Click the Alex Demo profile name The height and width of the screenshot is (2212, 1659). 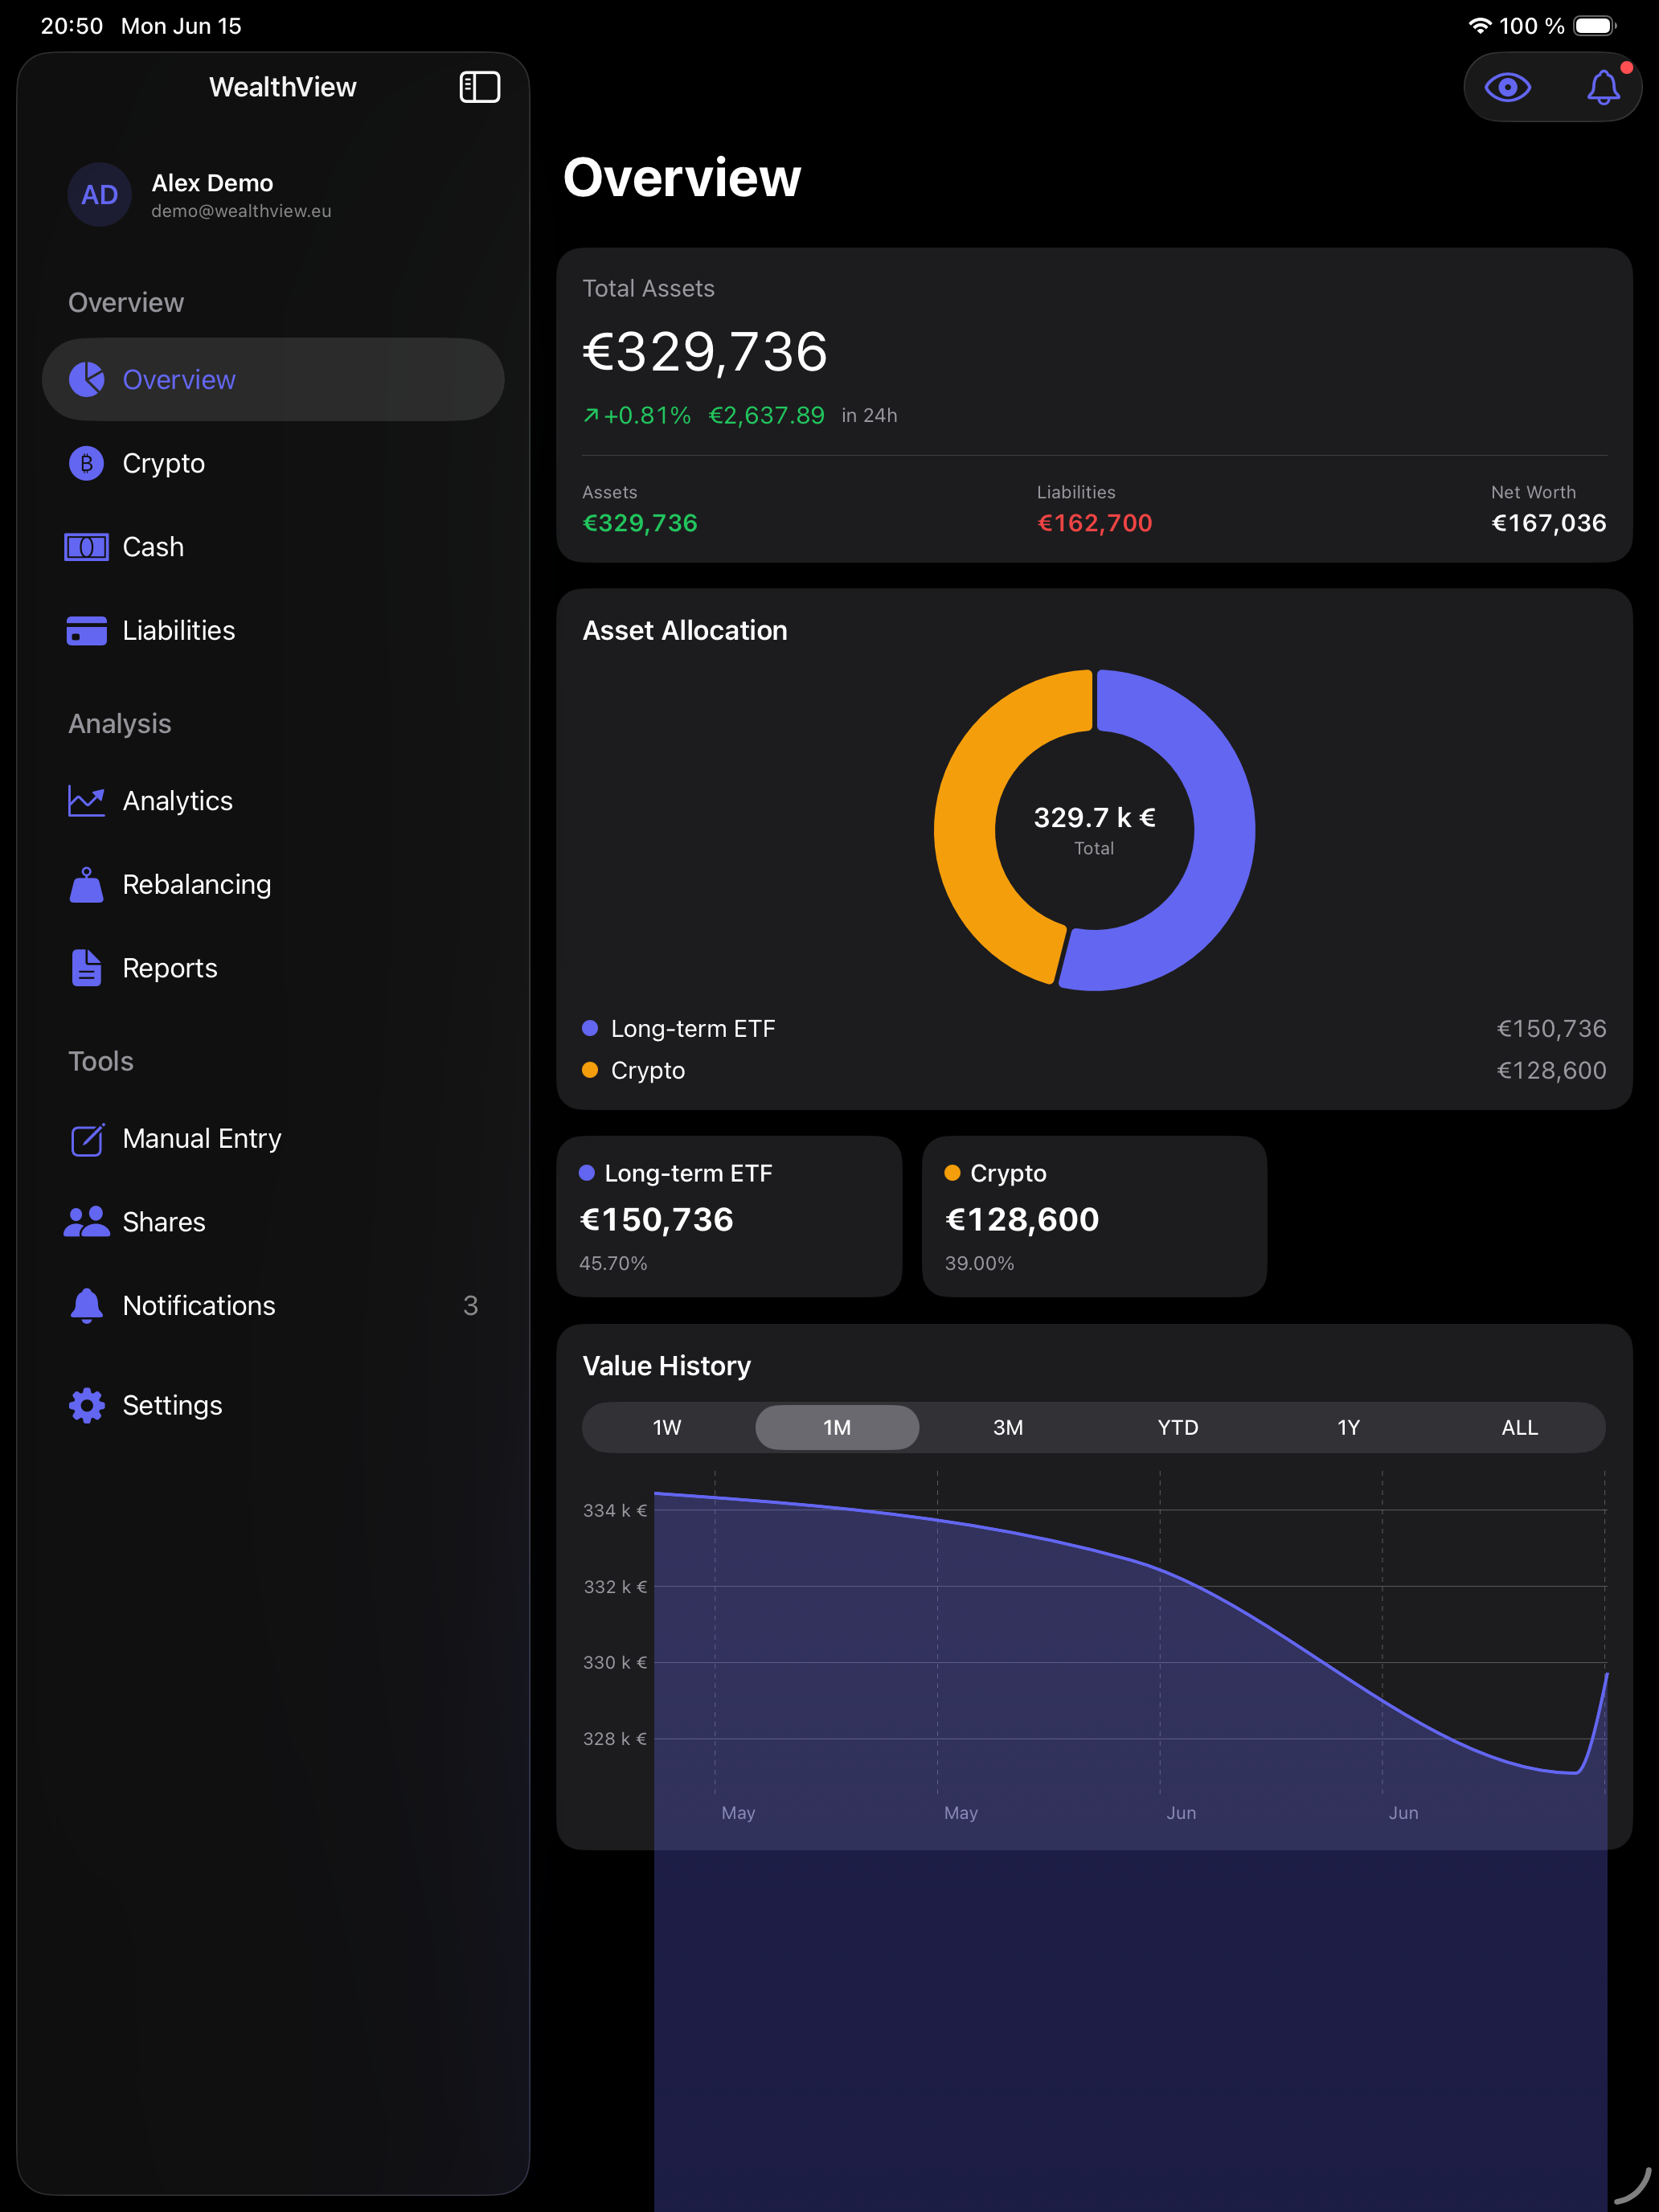212,183
